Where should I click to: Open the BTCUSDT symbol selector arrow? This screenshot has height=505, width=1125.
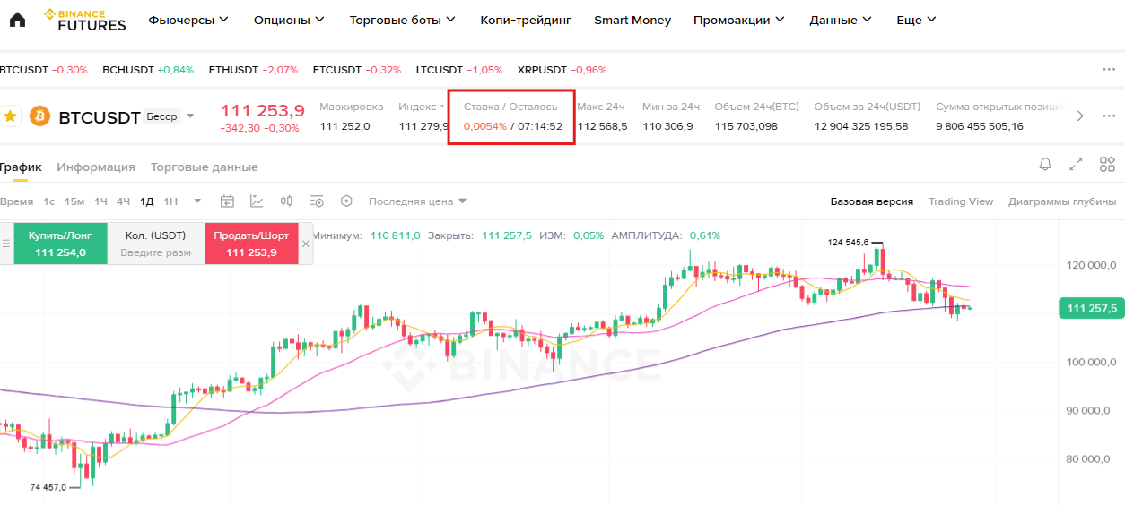pos(190,116)
